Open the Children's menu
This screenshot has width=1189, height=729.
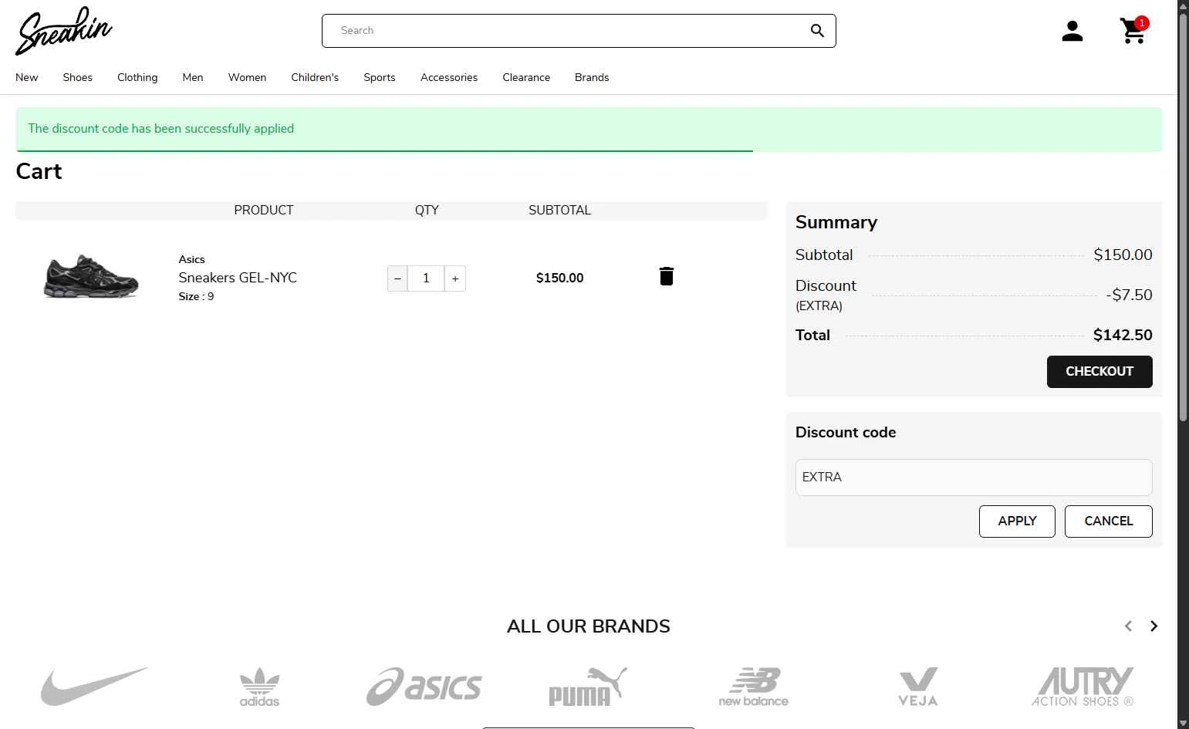[315, 77]
